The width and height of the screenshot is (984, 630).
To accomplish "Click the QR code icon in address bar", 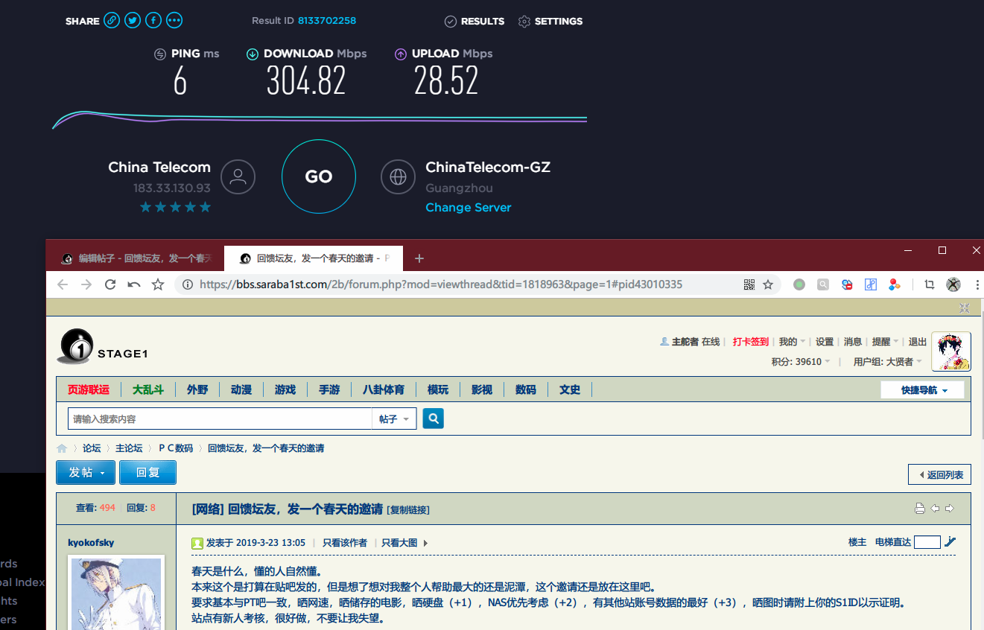I will [x=749, y=284].
